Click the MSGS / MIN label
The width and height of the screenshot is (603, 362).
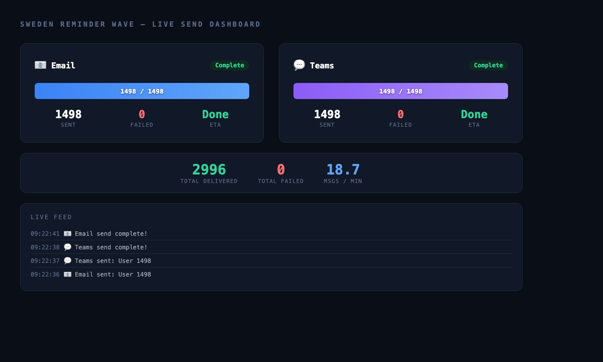pyautogui.click(x=343, y=181)
